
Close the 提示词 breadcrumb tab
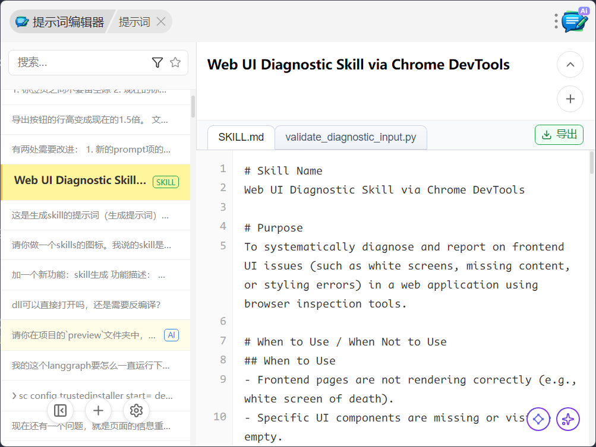click(161, 22)
